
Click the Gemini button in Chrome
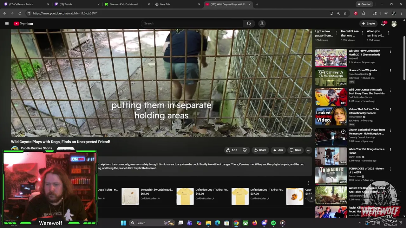click(x=364, y=4)
